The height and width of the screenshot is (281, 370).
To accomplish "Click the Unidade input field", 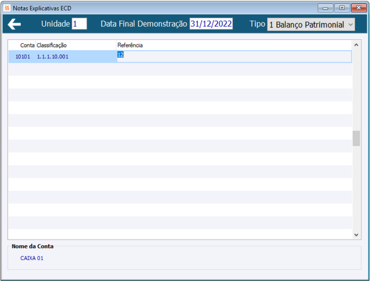I will (x=79, y=24).
